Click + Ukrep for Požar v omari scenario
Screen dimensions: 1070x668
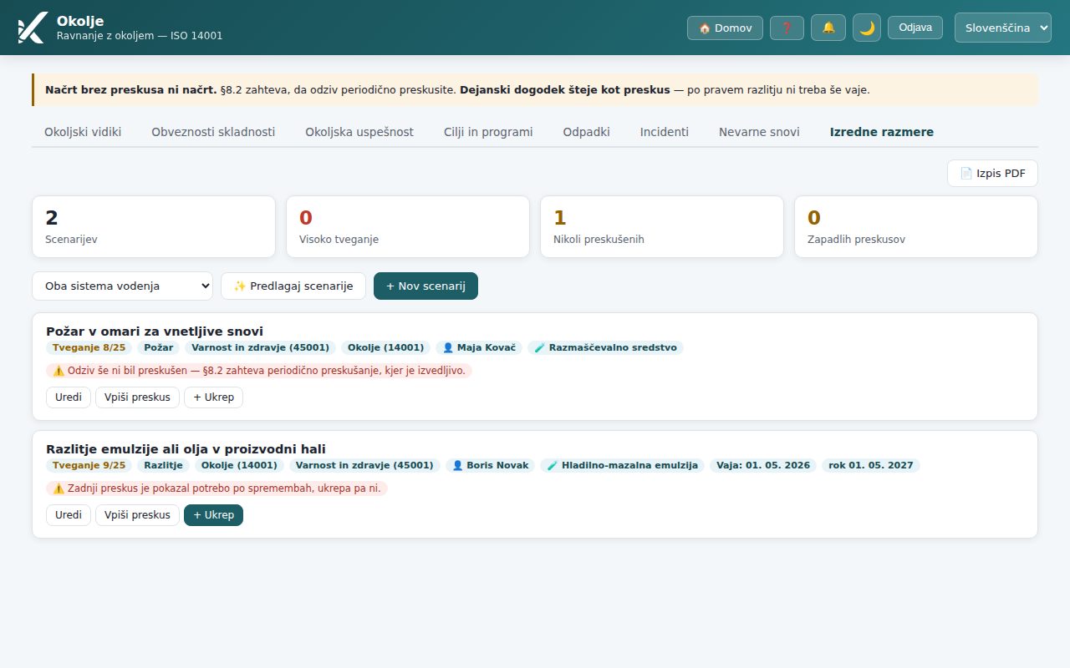coord(214,397)
